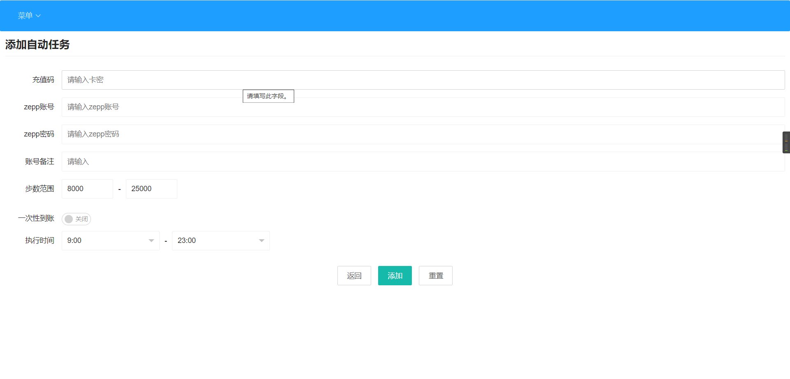Click the 步数范围 label text
Viewport: 790px width, 379px height.
[x=39, y=189]
